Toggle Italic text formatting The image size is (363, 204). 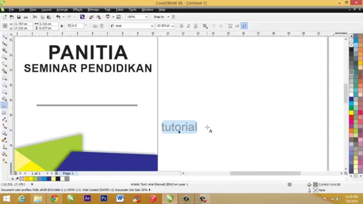tap(189, 26)
